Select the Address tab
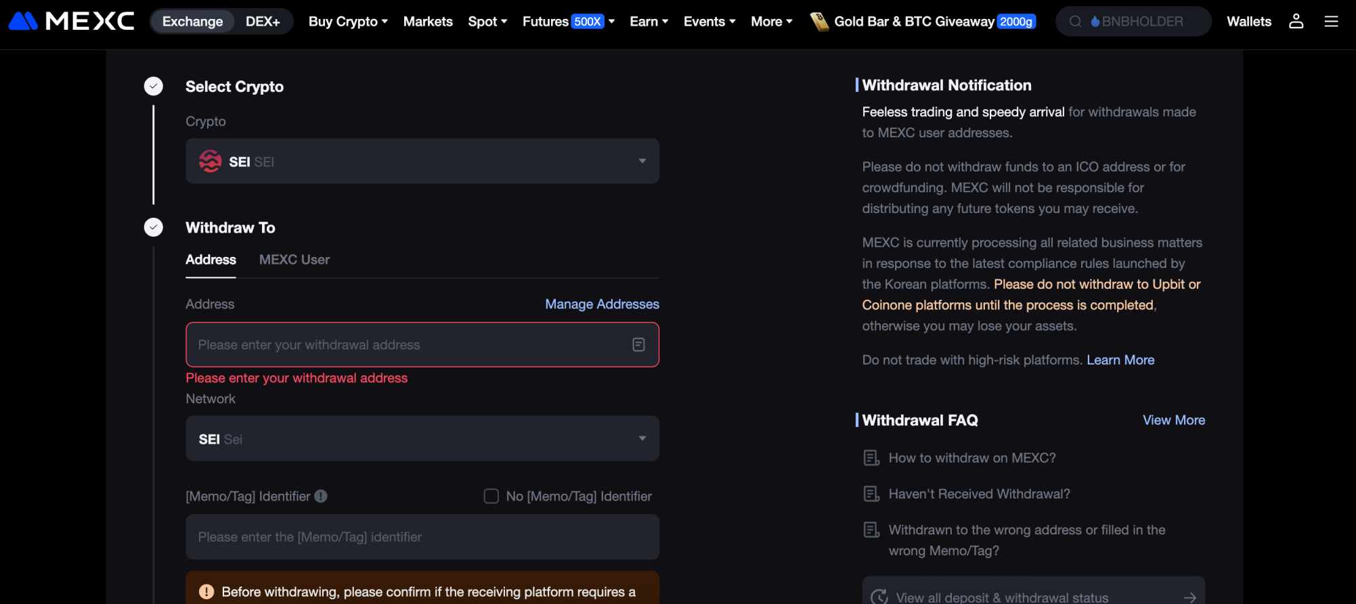The image size is (1356, 604). pyautogui.click(x=211, y=260)
